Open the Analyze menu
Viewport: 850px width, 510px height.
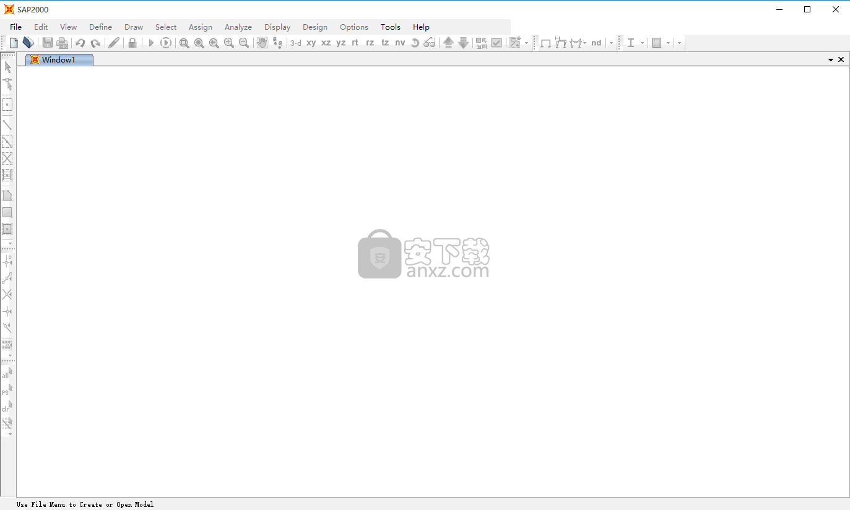(238, 27)
